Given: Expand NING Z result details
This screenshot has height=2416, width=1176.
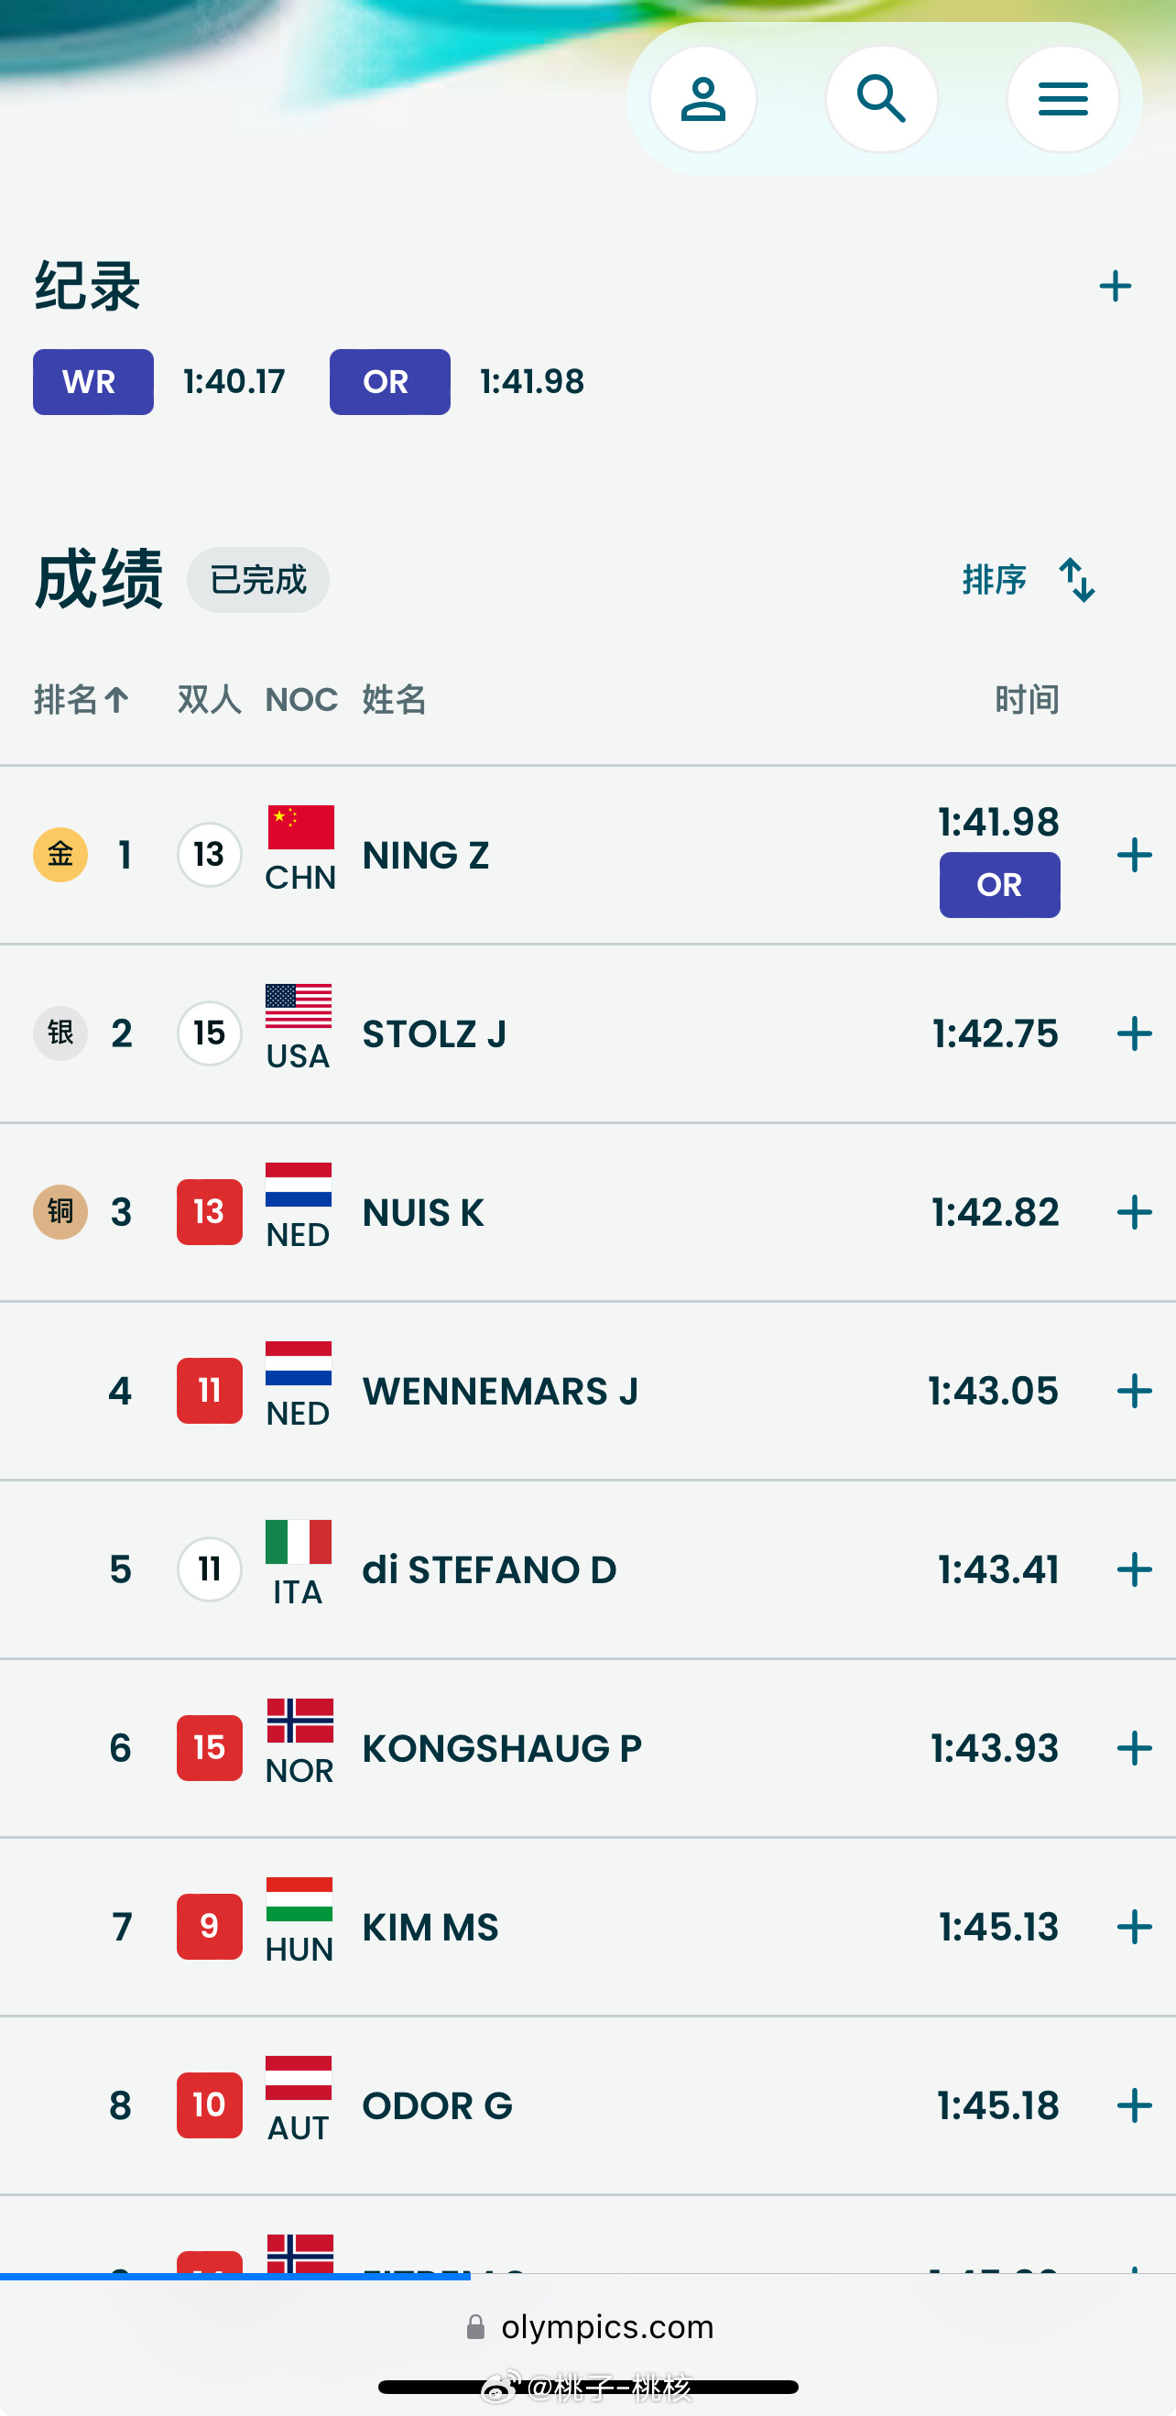Looking at the screenshot, I should click(x=1134, y=855).
